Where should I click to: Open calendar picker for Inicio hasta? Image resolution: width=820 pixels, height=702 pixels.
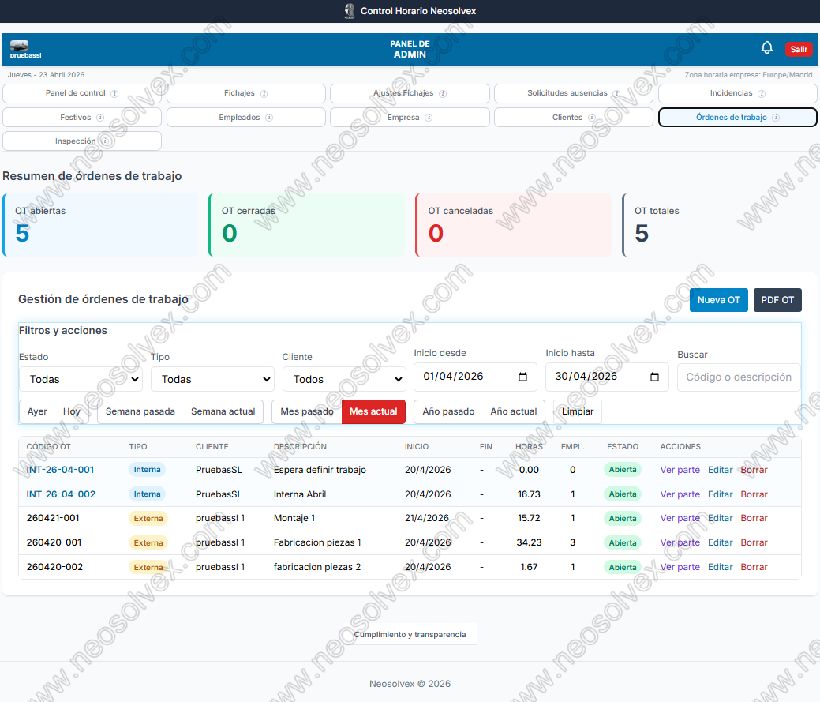pyautogui.click(x=654, y=377)
